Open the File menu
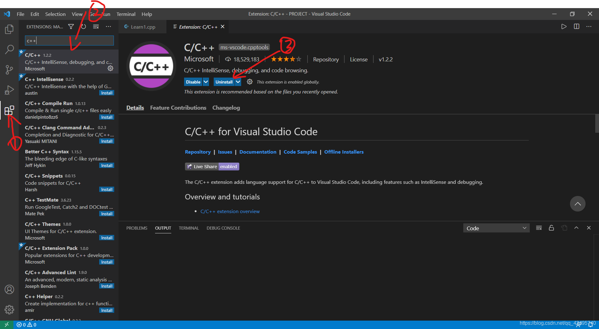 (21, 14)
